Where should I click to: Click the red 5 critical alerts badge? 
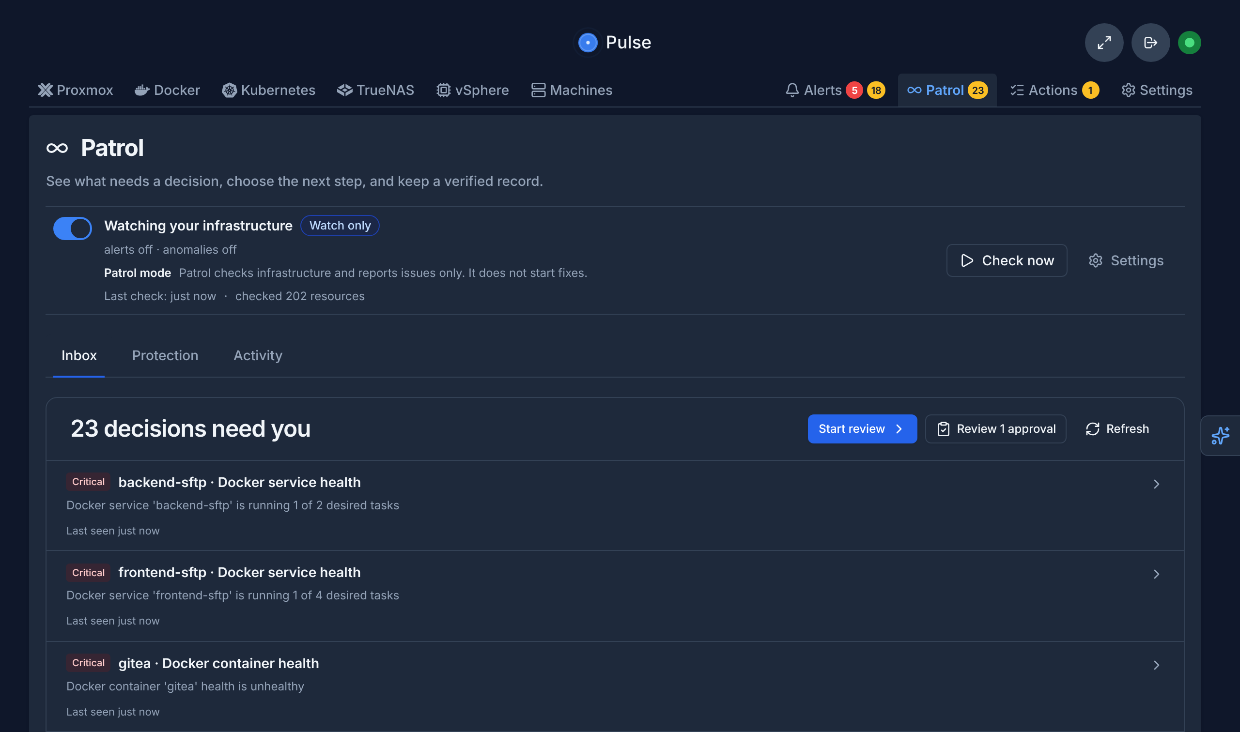pos(854,90)
